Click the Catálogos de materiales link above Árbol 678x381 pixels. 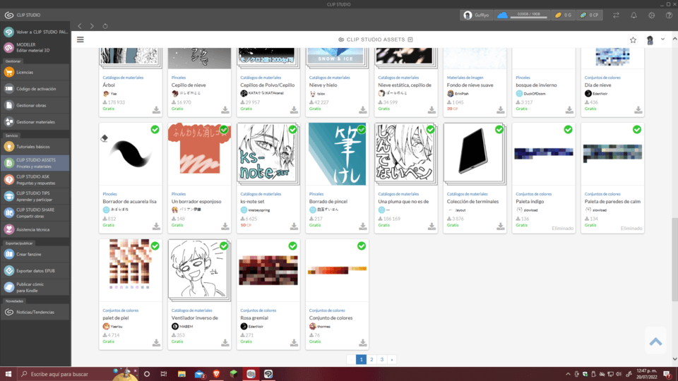point(123,78)
